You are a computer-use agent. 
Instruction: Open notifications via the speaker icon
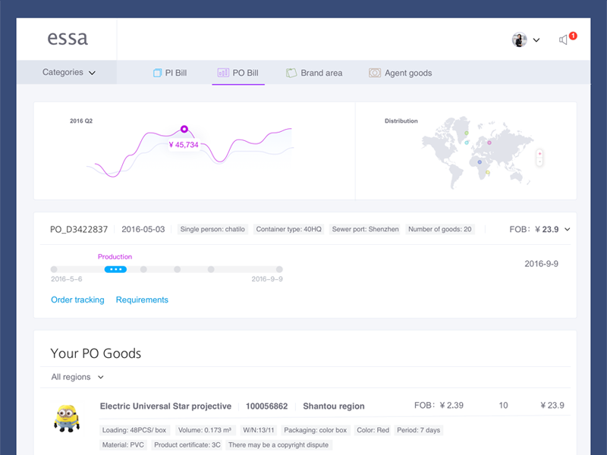pos(565,39)
